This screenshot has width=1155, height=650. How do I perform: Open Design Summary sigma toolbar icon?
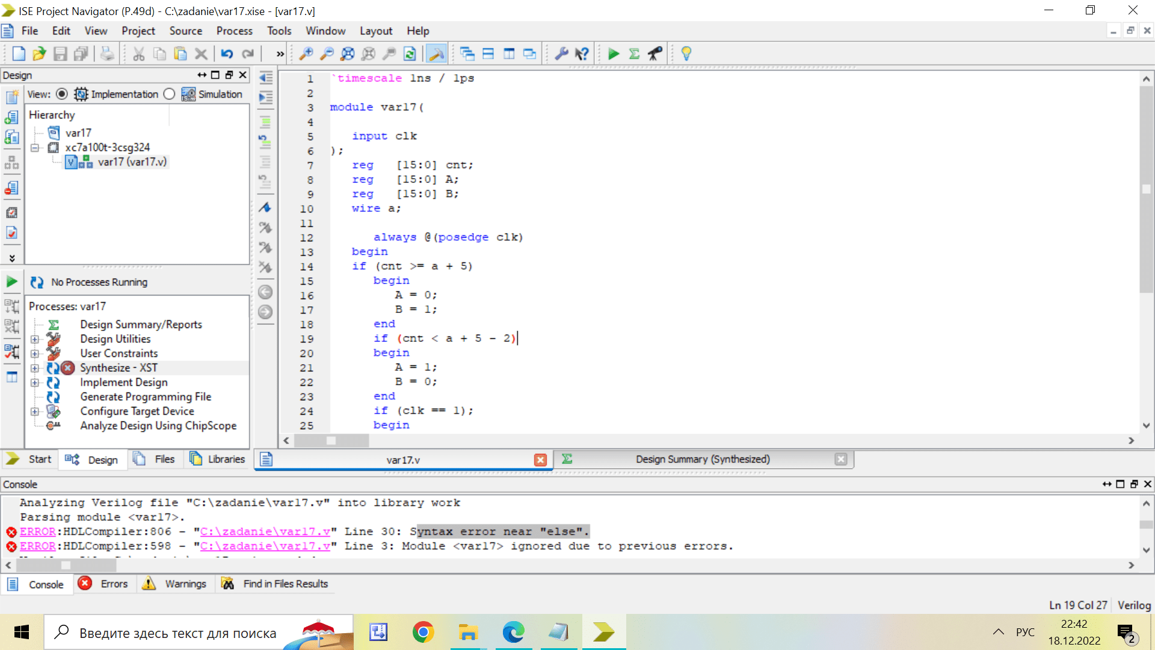634,54
